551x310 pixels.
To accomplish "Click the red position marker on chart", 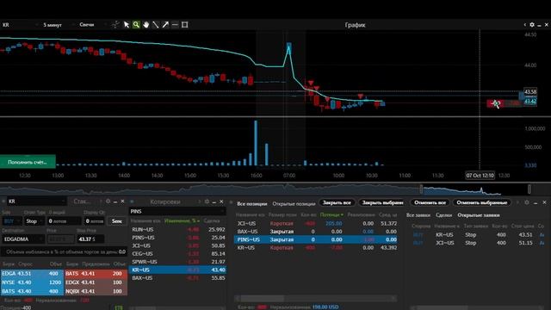I will pyautogui.click(x=496, y=103).
